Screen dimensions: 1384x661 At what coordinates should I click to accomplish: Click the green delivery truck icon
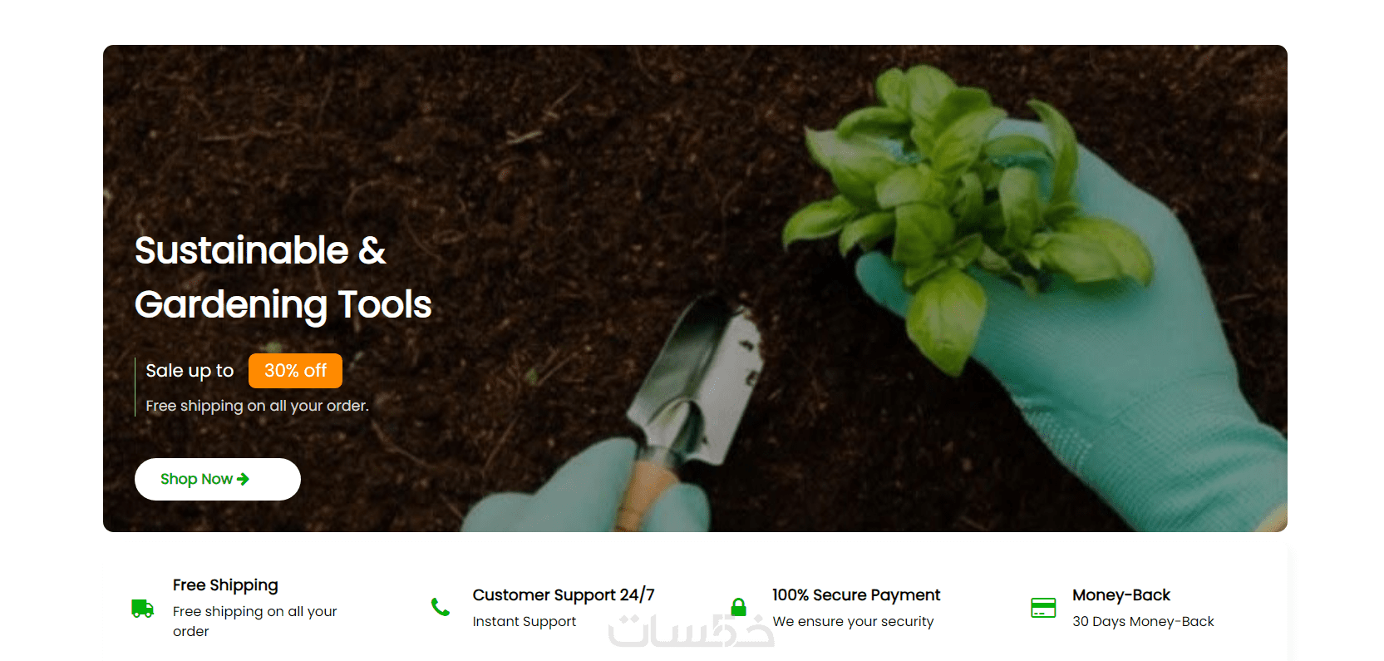pos(142,609)
